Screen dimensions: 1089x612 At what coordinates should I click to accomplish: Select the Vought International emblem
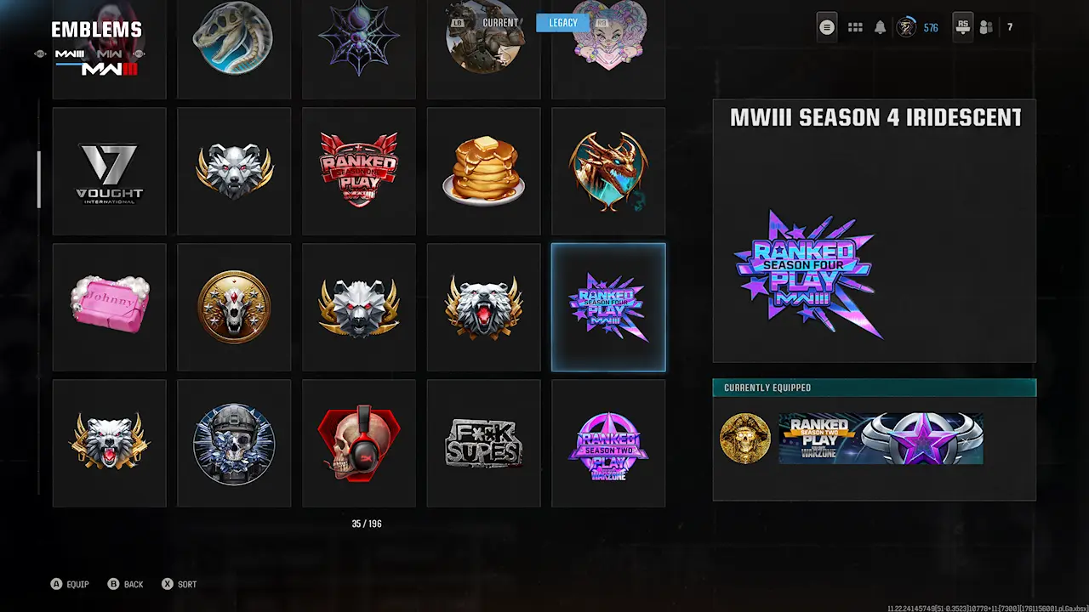(110, 172)
